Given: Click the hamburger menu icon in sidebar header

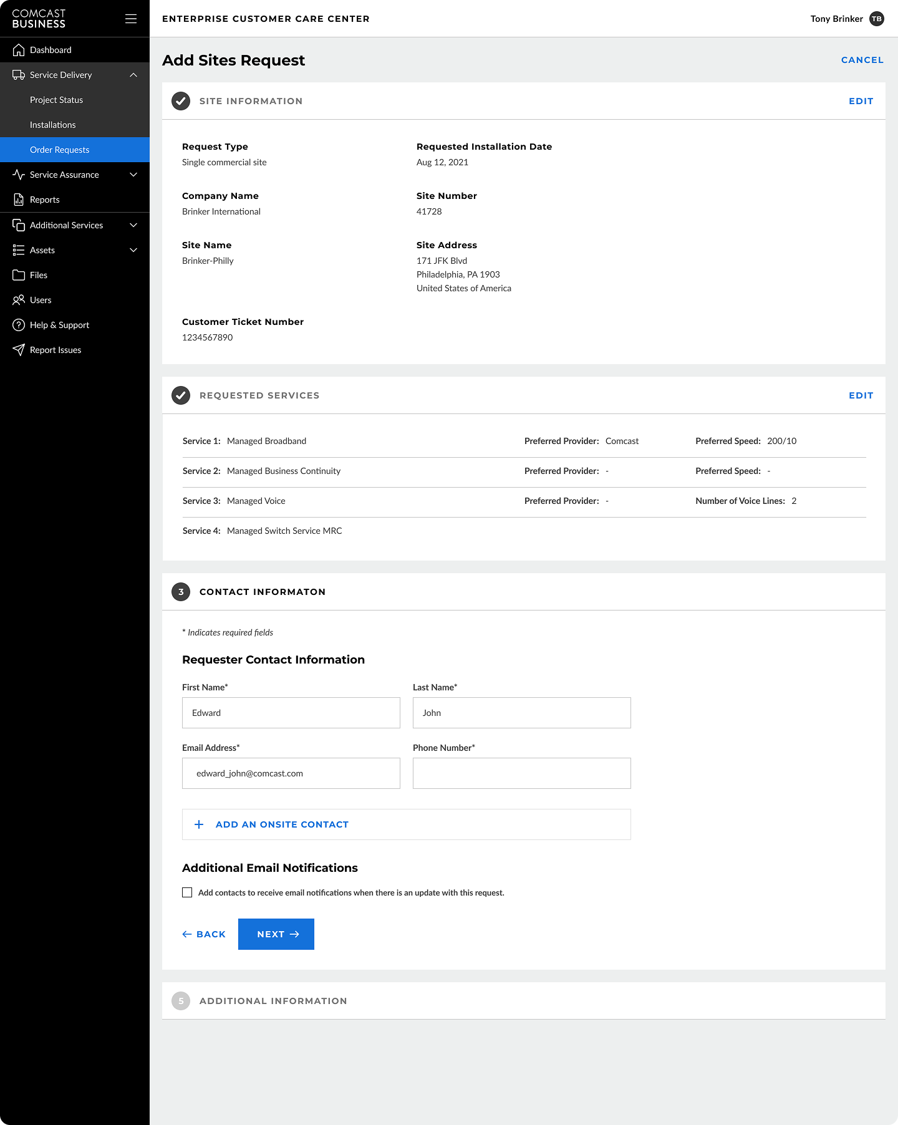Looking at the screenshot, I should tap(131, 19).
